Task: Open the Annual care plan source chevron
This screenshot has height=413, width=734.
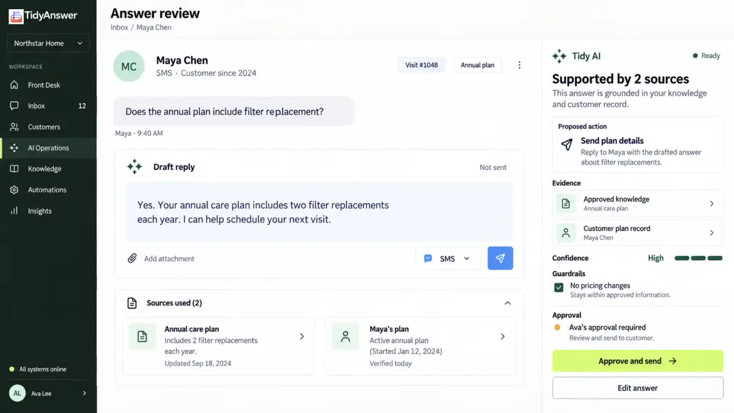Action: [x=302, y=337]
